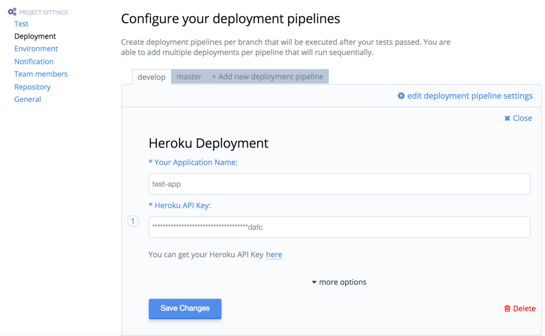Click the gear icon beside edit pipeline settings
This screenshot has width=545, height=336.
click(x=401, y=96)
